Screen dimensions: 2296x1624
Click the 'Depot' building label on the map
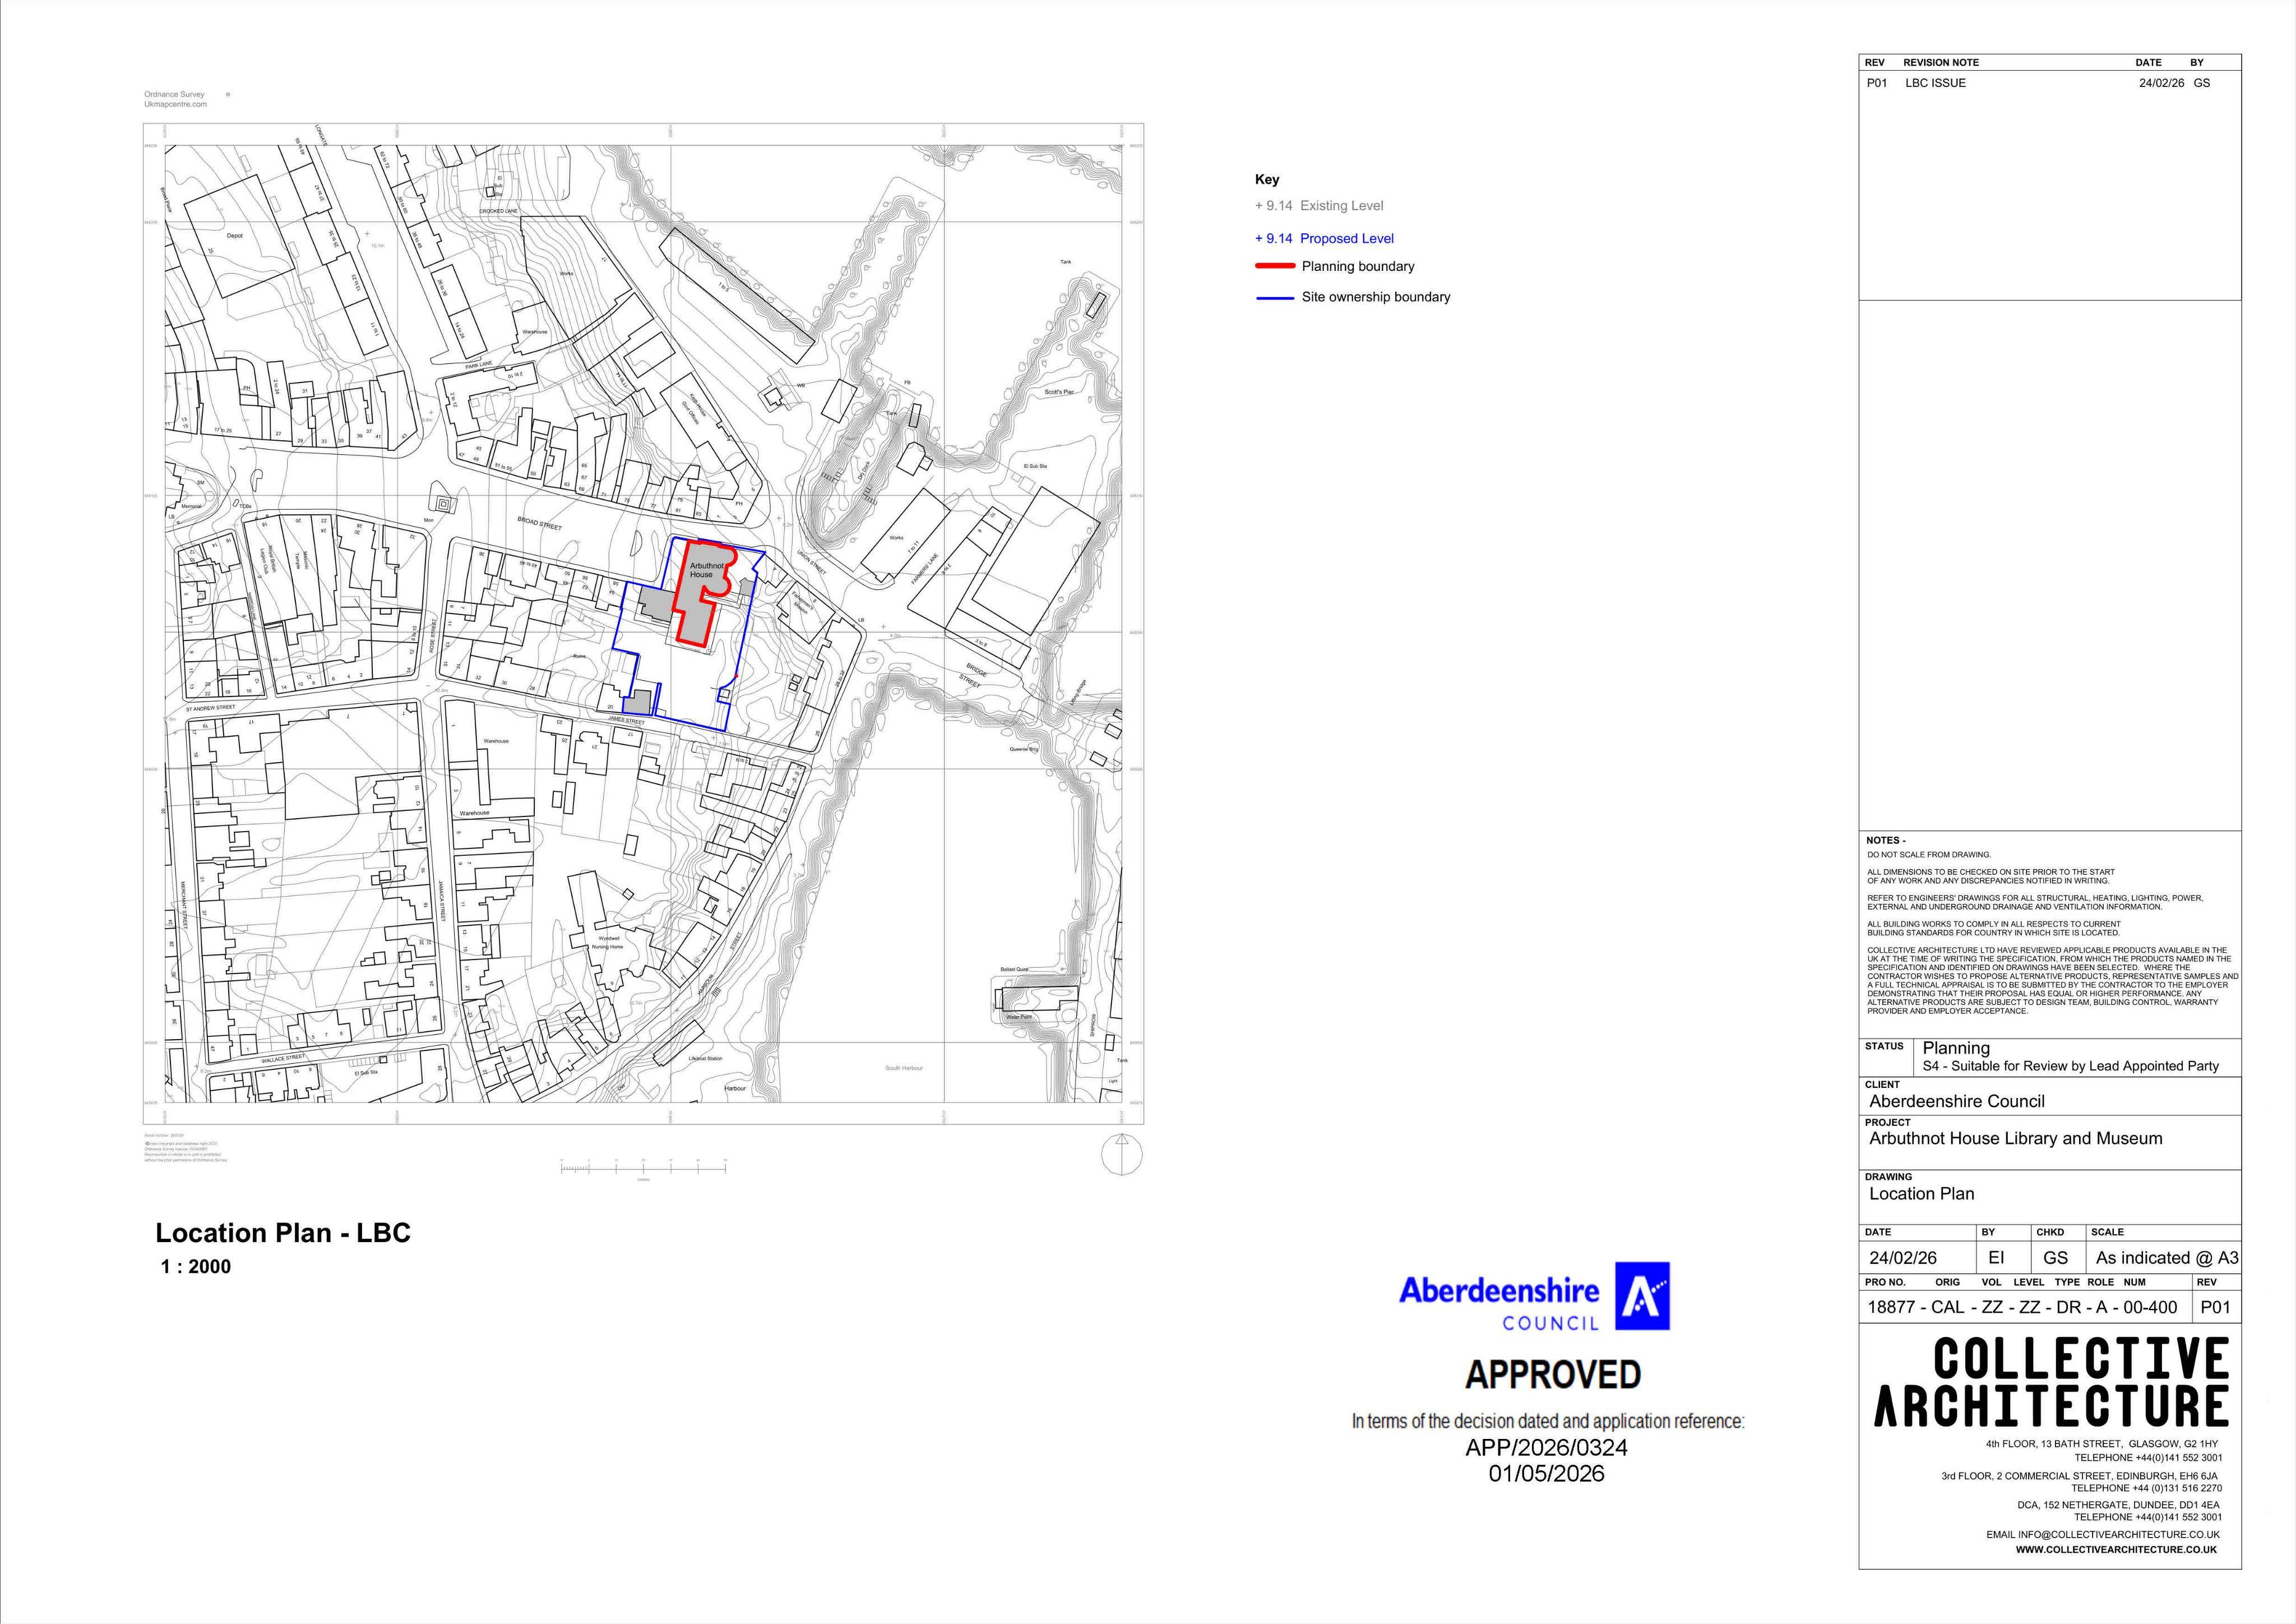(x=235, y=236)
